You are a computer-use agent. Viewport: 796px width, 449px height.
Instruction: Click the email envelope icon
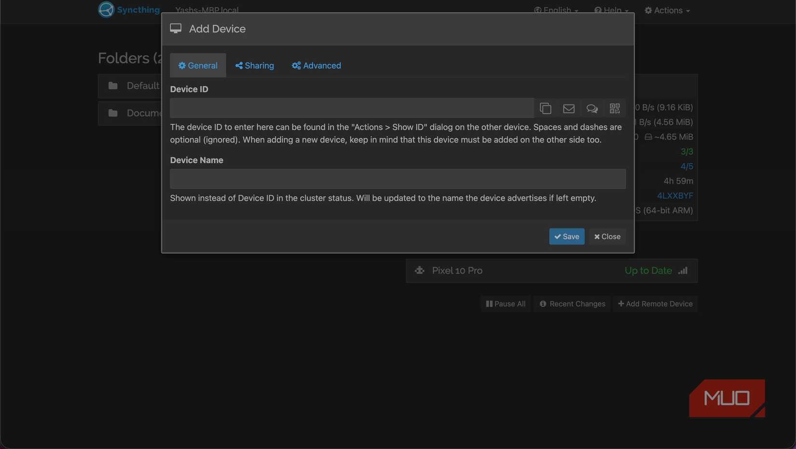569,108
